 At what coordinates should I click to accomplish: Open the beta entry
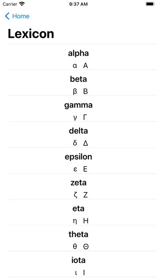[x=83, y=83]
